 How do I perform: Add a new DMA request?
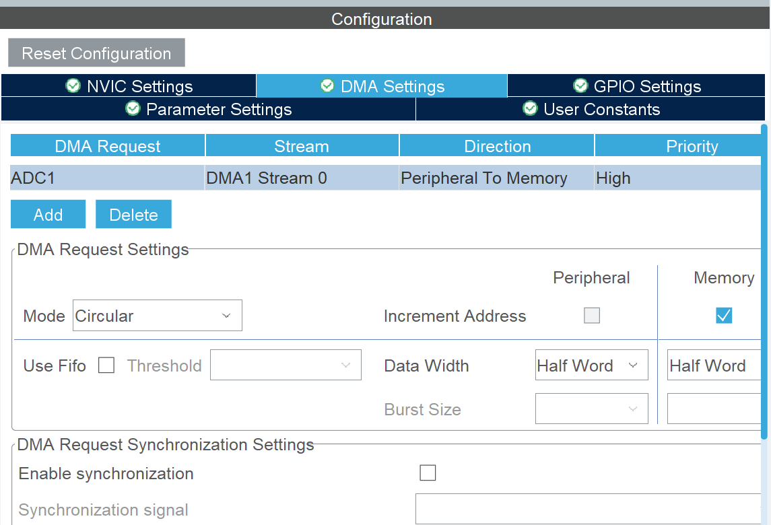point(48,215)
